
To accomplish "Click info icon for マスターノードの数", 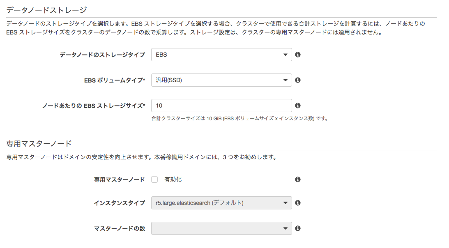I will (x=298, y=228).
